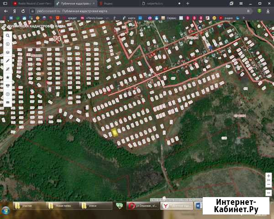Open the участок folder in taskbar
Image resolution: width=274 pixels, height=219 pixels.
pyautogui.click(x=29, y=206)
